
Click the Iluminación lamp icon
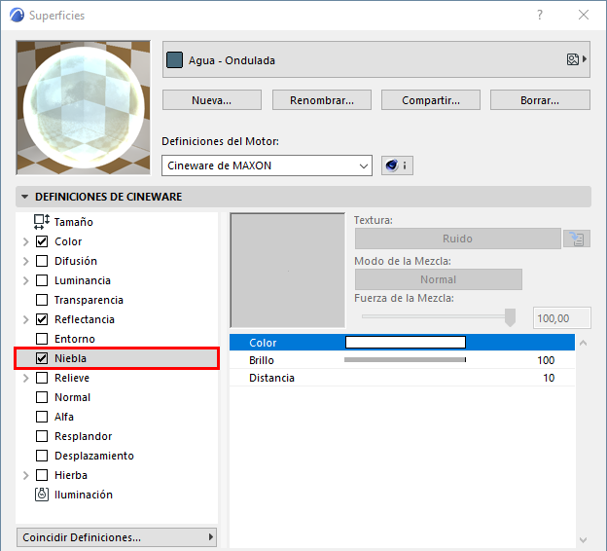point(42,495)
